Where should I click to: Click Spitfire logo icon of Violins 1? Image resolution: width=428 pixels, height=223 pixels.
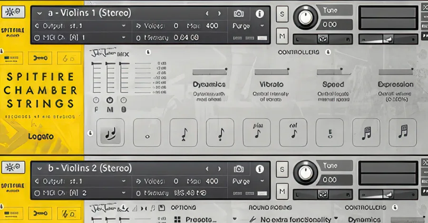[13, 12]
